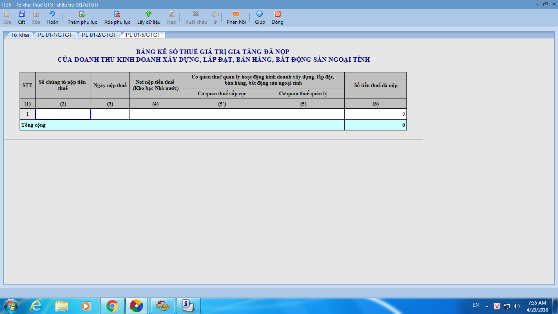Click the Số tiền thuế đã nộp header
Screen dimensions: 558x314
(375, 85)
